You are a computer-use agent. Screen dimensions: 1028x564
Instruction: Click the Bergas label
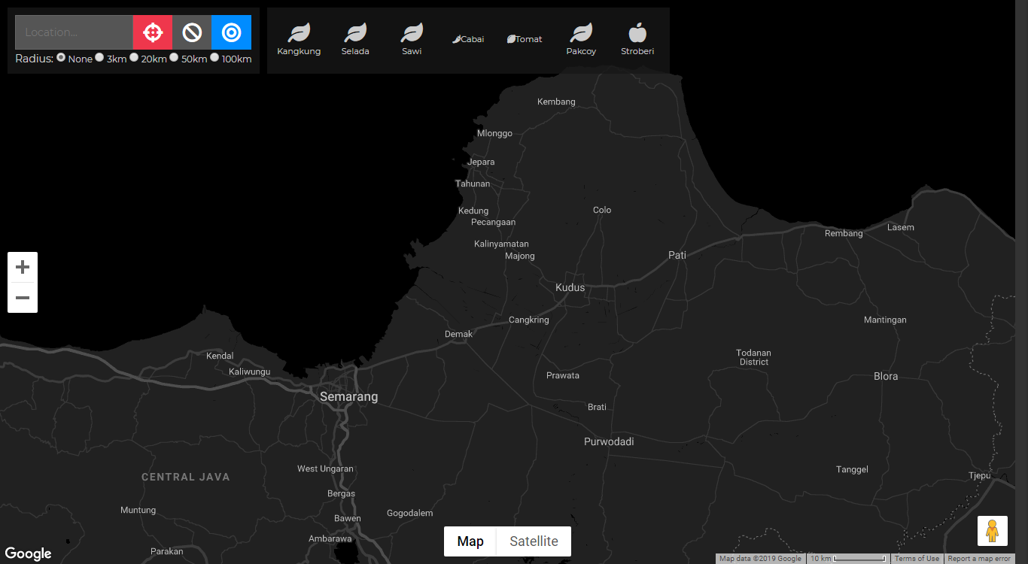(x=342, y=493)
